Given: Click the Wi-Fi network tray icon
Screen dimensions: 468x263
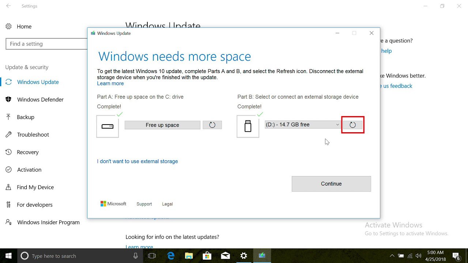Looking at the screenshot, I should point(410,256).
